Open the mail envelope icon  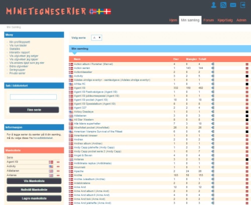tap(233, 5)
